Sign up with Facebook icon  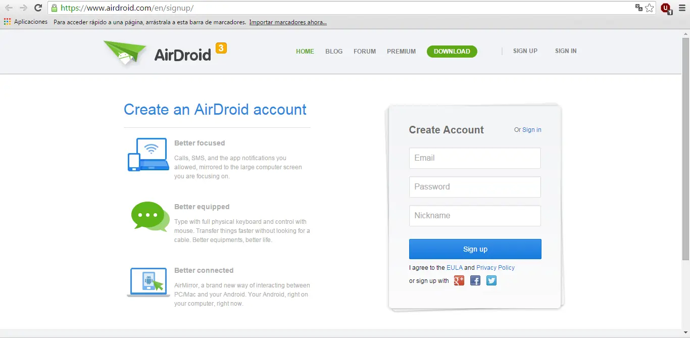[x=475, y=280]
